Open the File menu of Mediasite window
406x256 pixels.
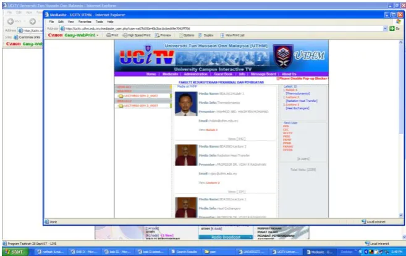[51, 22]
